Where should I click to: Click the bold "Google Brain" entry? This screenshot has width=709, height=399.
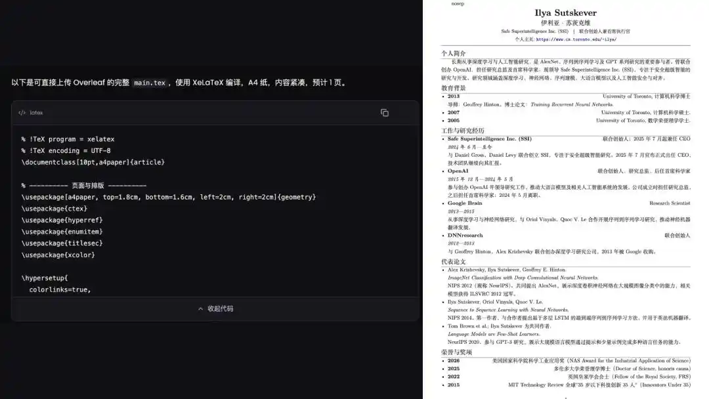(465, 203)
